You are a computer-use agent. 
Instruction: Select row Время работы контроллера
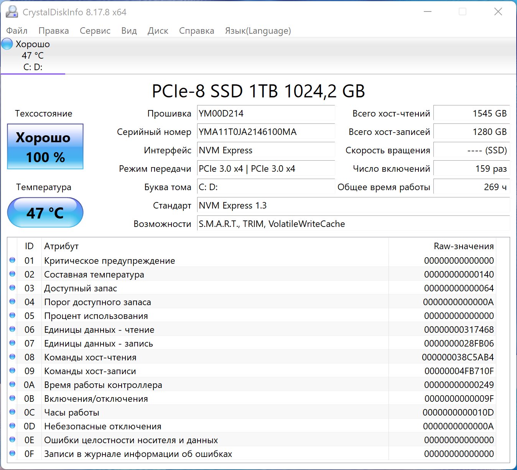tap(252, 385)
